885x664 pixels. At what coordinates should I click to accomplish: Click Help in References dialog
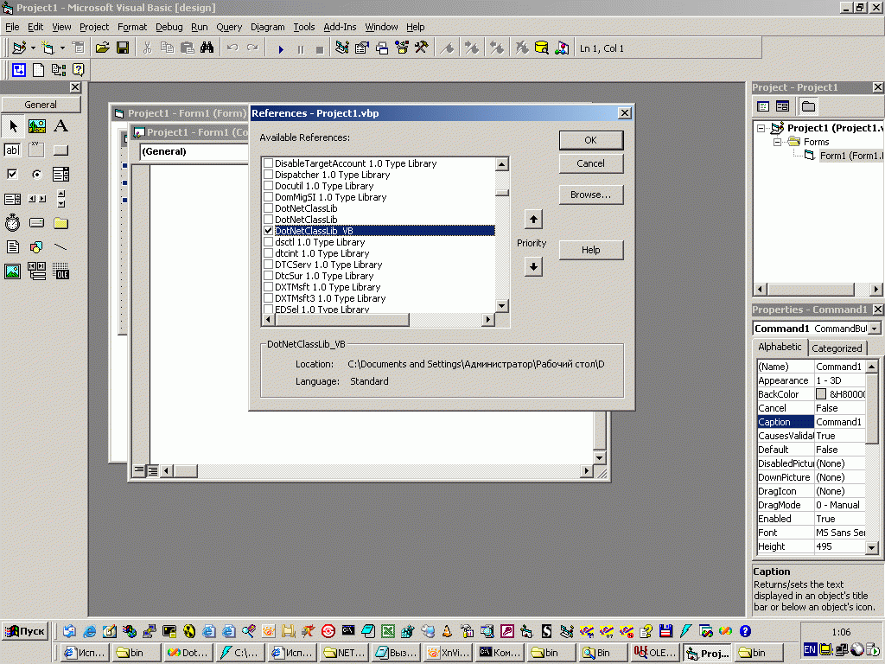pyautogui.click(x=591, y=250)
